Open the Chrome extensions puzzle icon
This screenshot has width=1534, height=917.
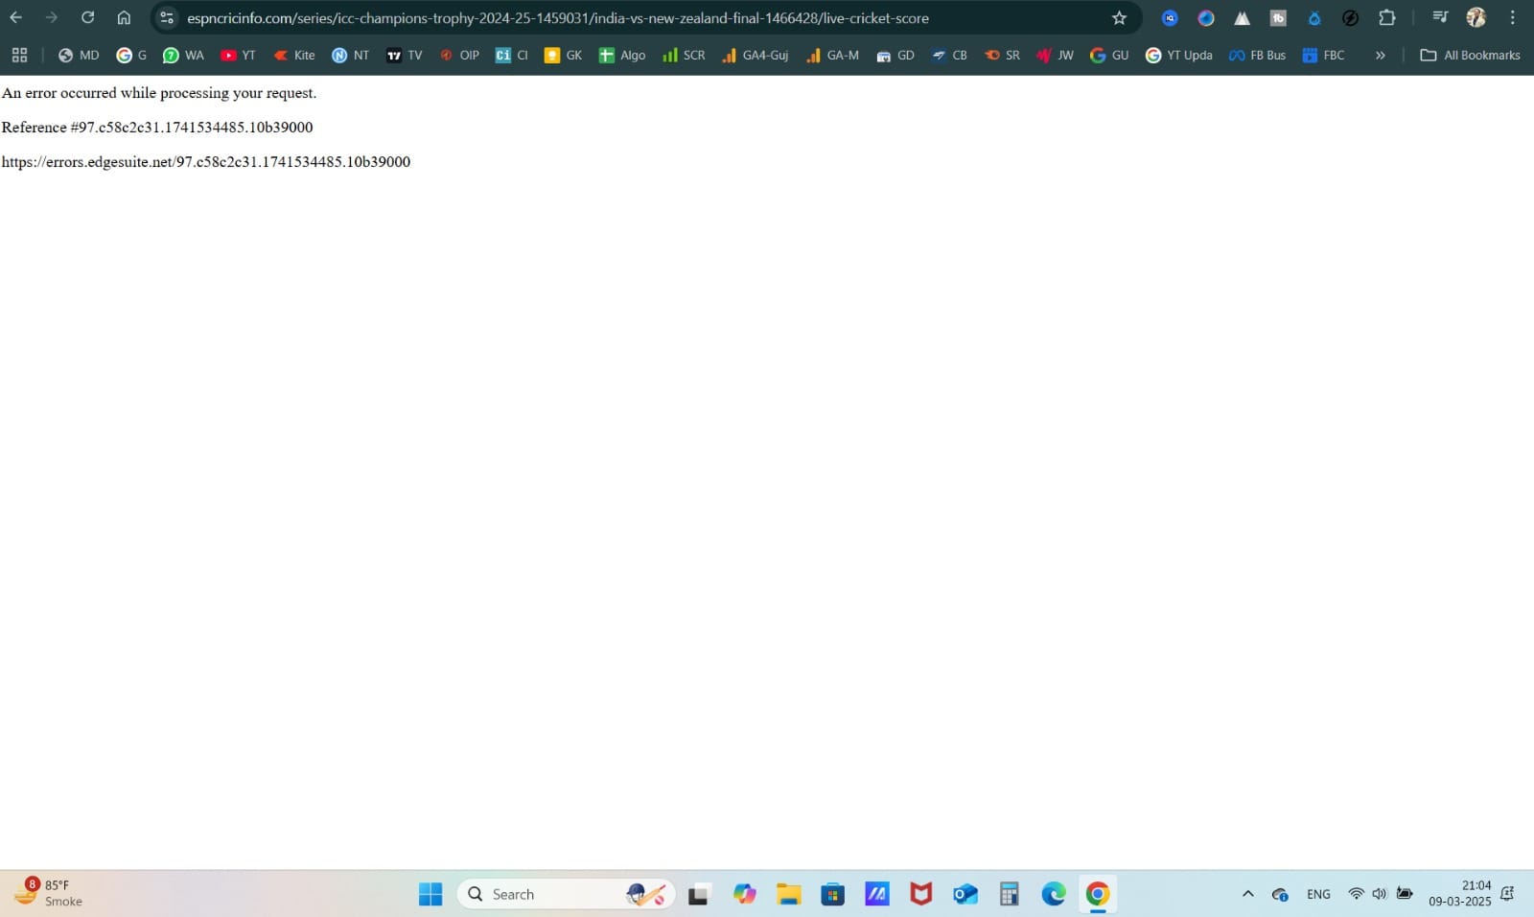(x=1386, y=17)
